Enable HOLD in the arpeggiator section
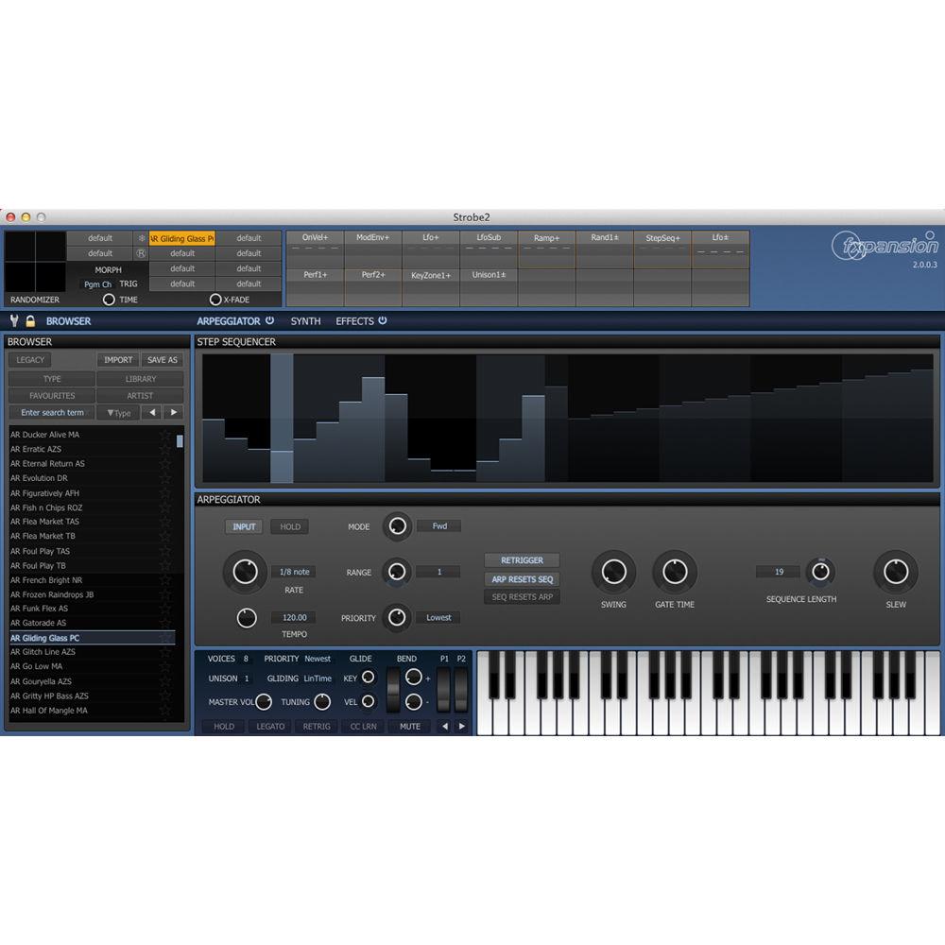Viewport: 945px width, 945px height. click(289, 526)
